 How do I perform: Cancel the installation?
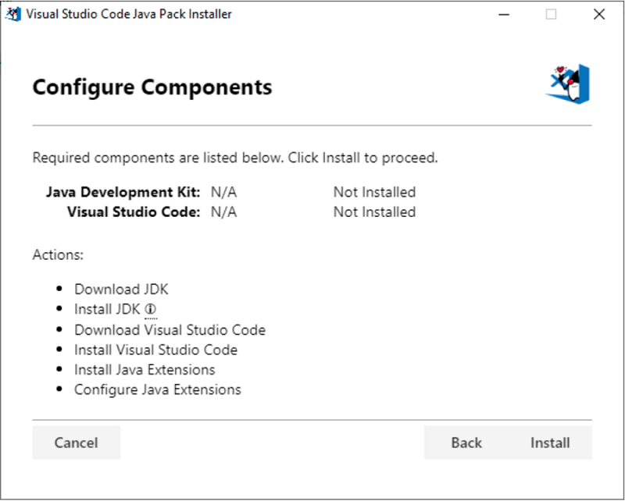point(76,442)
